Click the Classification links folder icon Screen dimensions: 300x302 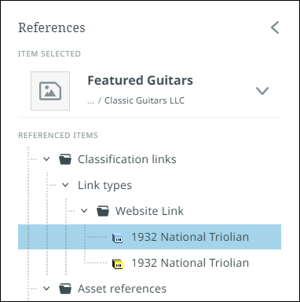point(65,159)
